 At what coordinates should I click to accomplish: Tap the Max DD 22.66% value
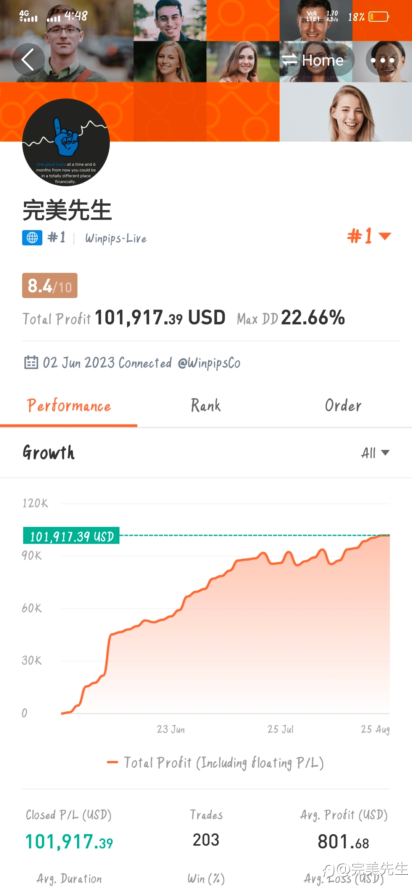click(x=313, y=318)
